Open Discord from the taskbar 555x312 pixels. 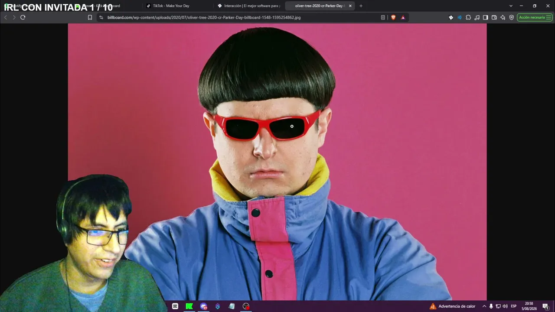pyautogui.click(x=204, y=306)
